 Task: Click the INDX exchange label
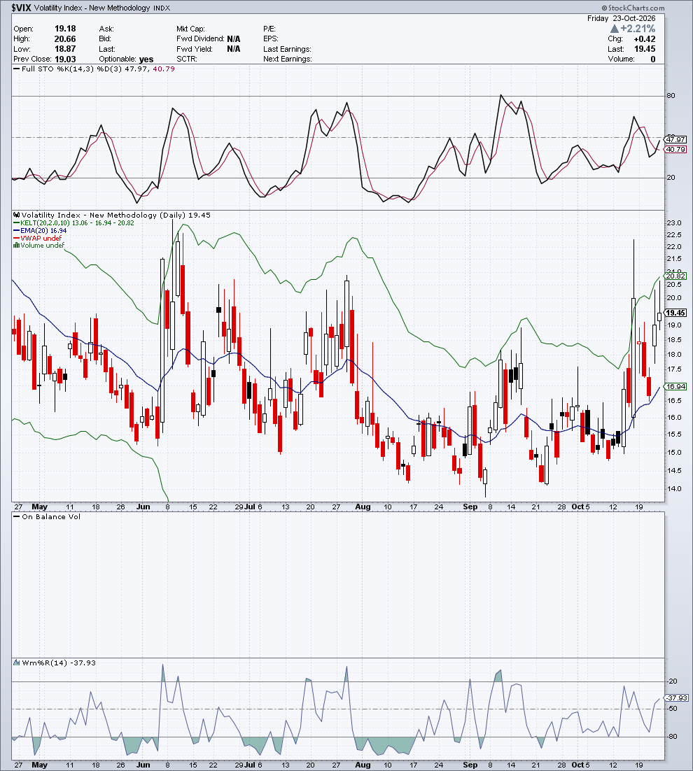tap(162, 8)
